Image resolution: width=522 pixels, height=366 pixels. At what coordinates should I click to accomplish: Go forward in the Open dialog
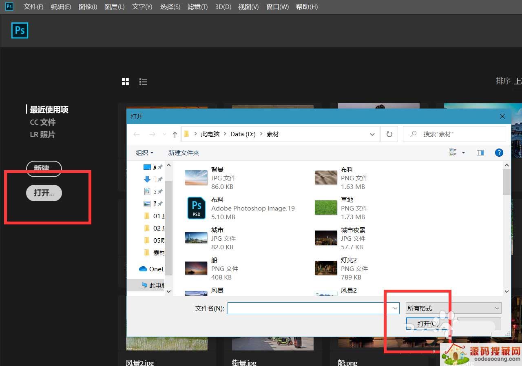pyautogui.click(x=152, y=134)
